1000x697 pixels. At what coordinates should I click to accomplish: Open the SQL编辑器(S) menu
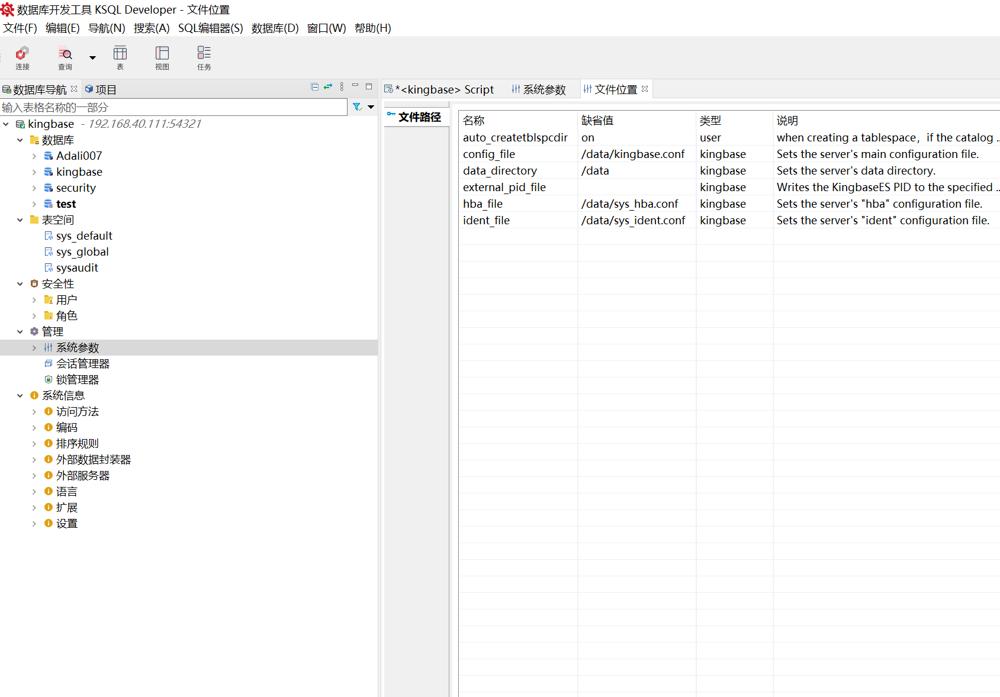tap(210, 28)
